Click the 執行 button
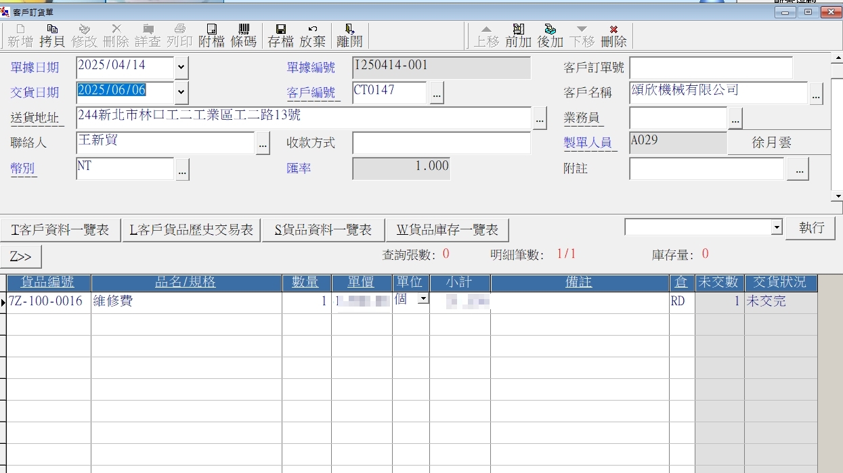This screenshot has height=473, width=843. pos(810,228)
